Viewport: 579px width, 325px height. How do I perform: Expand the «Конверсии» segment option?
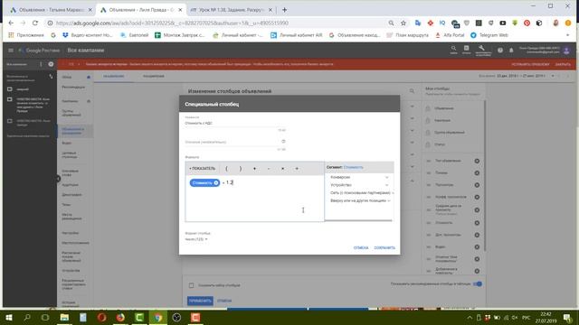(x=359, y=177)
